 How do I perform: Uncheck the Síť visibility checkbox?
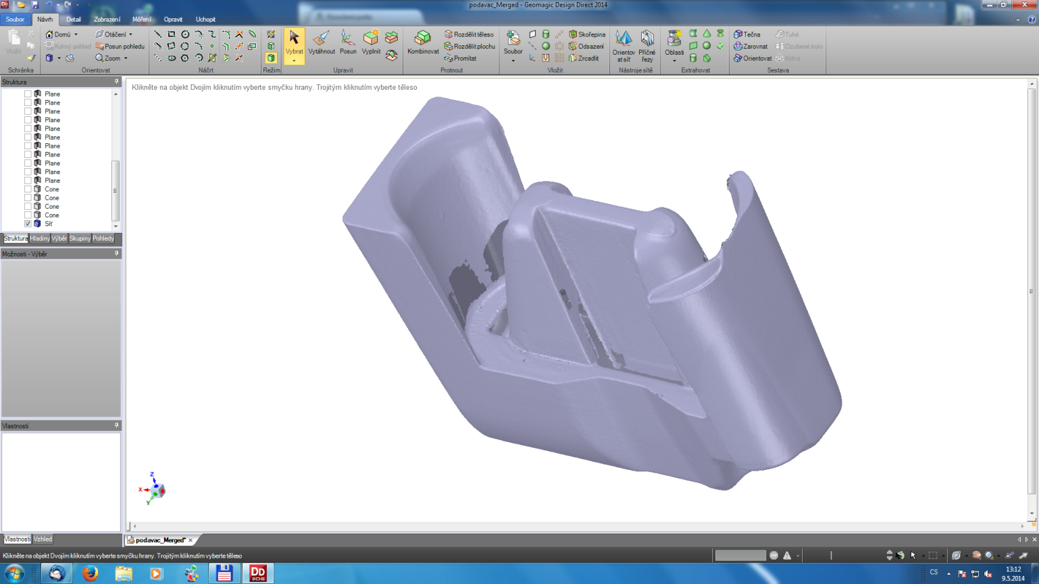[x=28, y=223]
